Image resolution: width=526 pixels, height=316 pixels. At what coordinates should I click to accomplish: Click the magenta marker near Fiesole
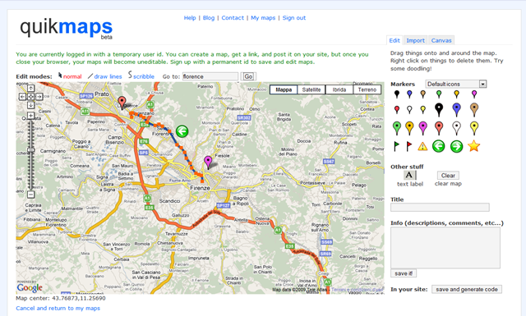pyautogui.click(x=208, y=163)
